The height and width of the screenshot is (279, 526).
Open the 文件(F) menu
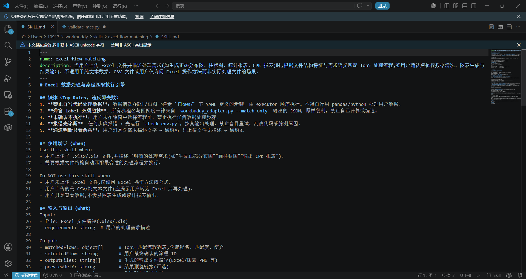(x=21, y=6)
